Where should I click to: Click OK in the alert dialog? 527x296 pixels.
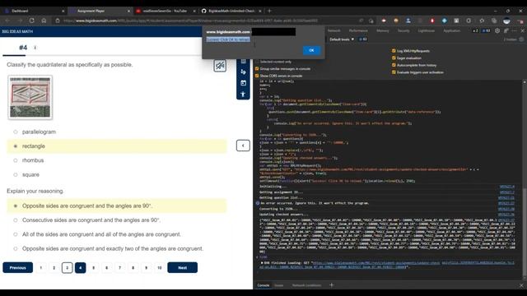coord(311,50)
